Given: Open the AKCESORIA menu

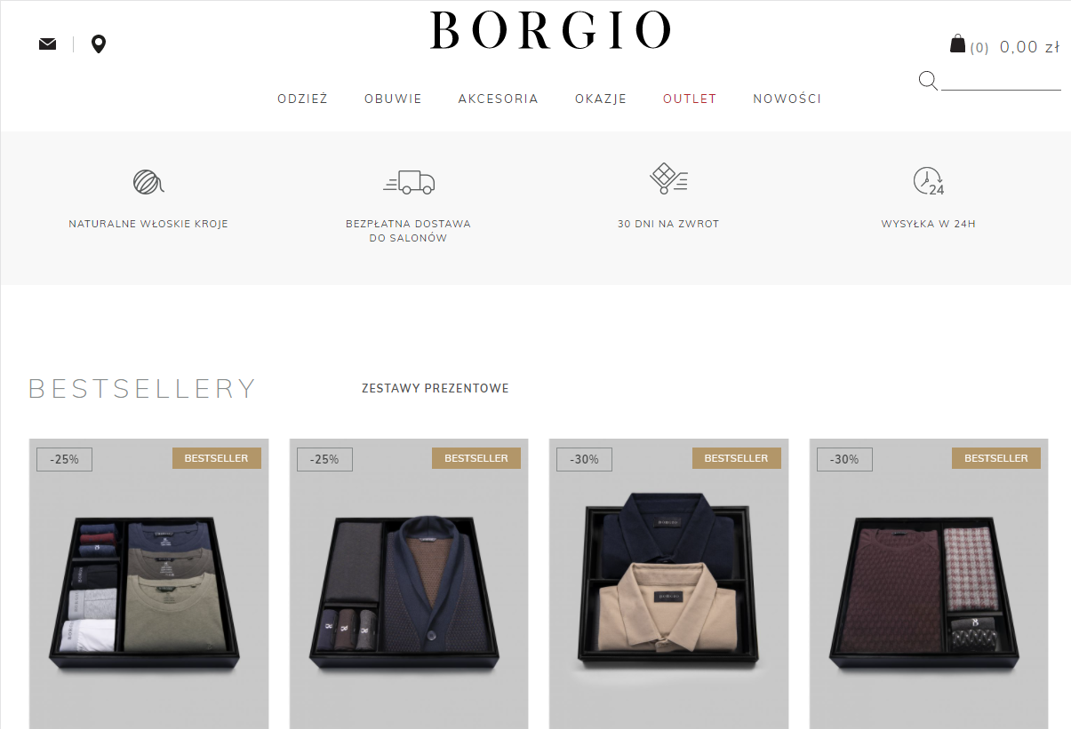Looking at the screenshot, I should pyautogui.click(x=499, y=99).
